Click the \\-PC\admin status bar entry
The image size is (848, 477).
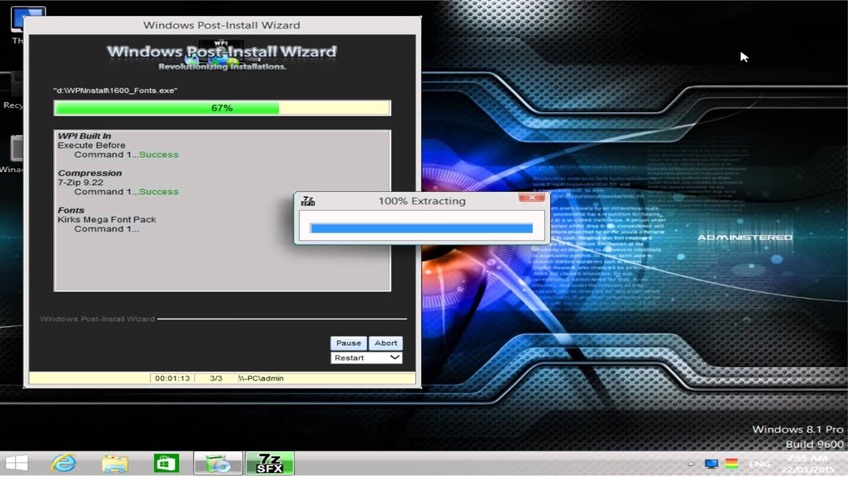pyautogui.click(x=262, y=378)
